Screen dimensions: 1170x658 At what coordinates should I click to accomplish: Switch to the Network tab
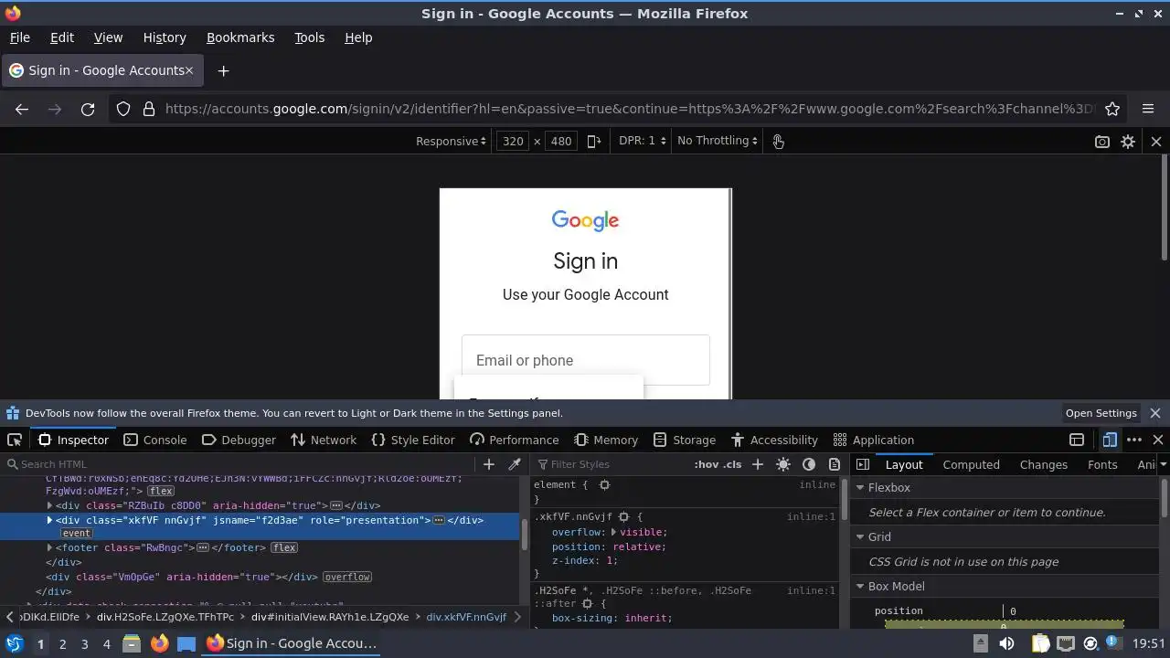324,440
